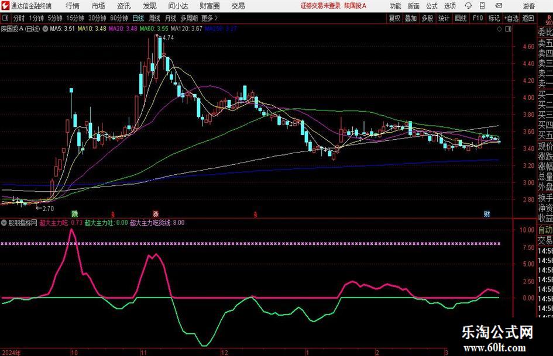
Task: Open the 问小达 menu
Action: click(178, 6)
